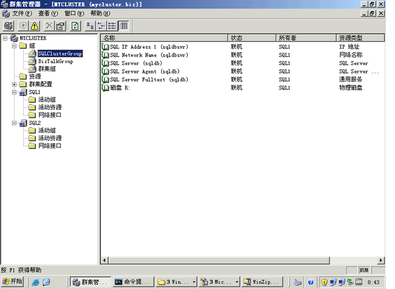The height and width of the screenshot is (289, 395).
Task: Switch to WinZip taskbar window
Action: coord(262,282)
